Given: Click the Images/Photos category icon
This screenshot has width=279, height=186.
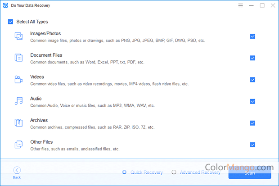Looking at the screenshot, I should [18, 36].
